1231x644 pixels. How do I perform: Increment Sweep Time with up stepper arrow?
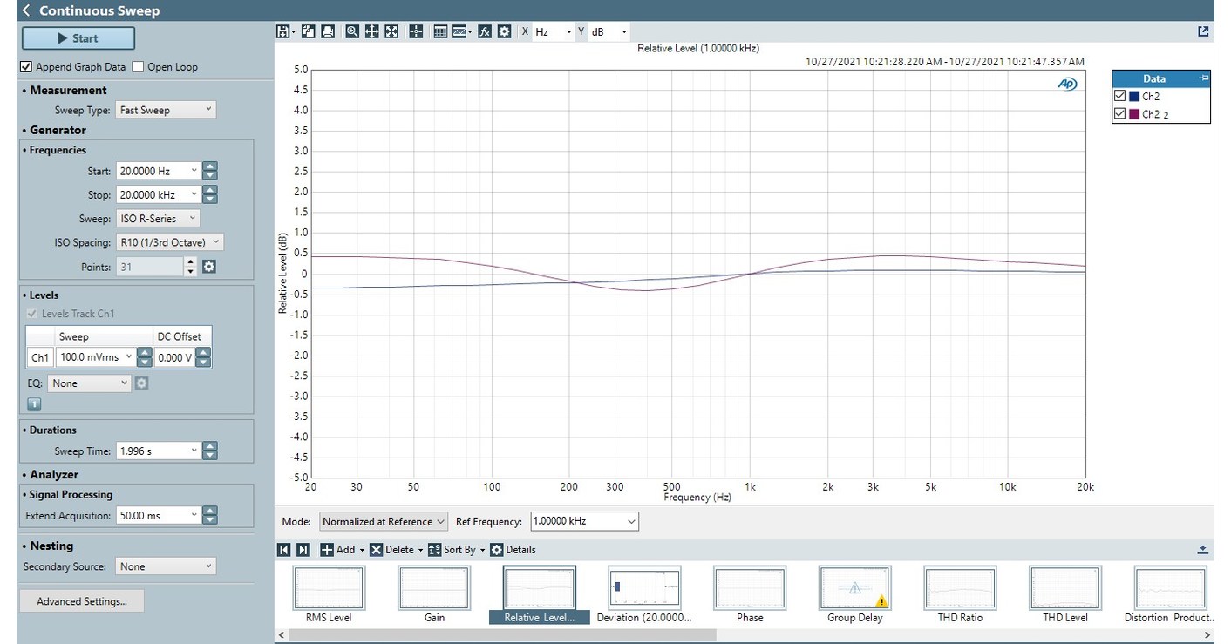[x=209, y=445]
